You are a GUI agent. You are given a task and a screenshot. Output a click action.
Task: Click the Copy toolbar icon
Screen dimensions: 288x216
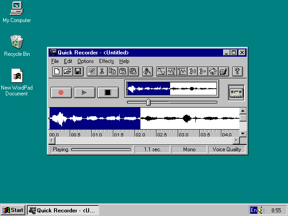click(x=112, y=71)
